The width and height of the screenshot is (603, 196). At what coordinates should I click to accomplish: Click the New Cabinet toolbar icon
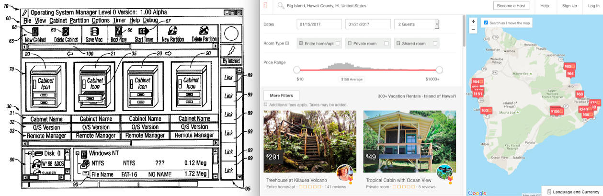(35, 32)
